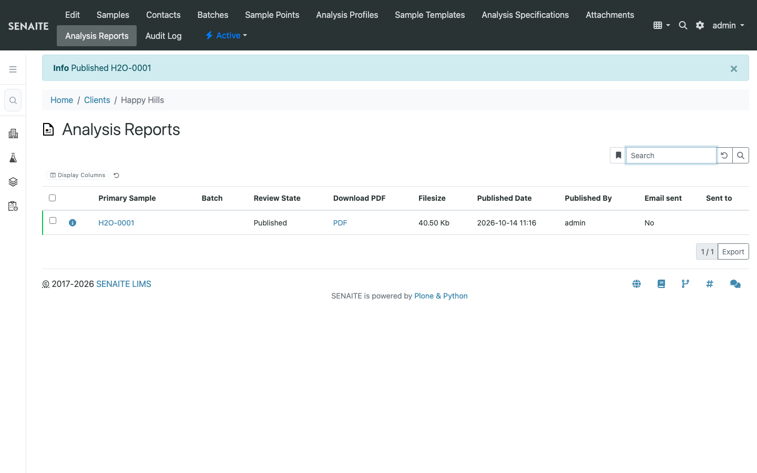The height and width of the screenshot is (473, 757).
Task: Focus the list Search input field
Action: coord(671,156)
